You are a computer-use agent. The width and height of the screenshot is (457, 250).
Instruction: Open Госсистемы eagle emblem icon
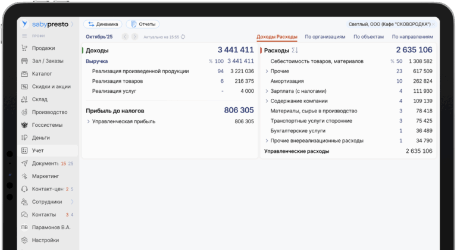pyautogui.click(x=24, y=125)
